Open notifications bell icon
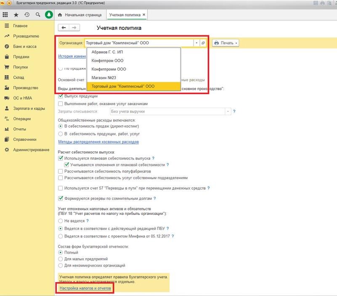 click(49, 15)
